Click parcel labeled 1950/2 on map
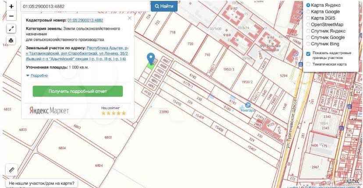 click(x=247, y=82)
